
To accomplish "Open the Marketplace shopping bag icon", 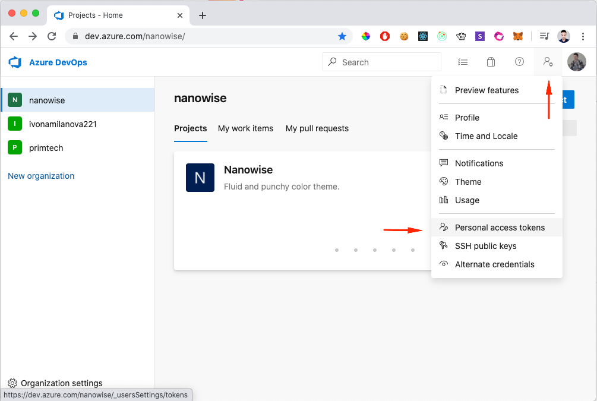I will pos(491,62).
